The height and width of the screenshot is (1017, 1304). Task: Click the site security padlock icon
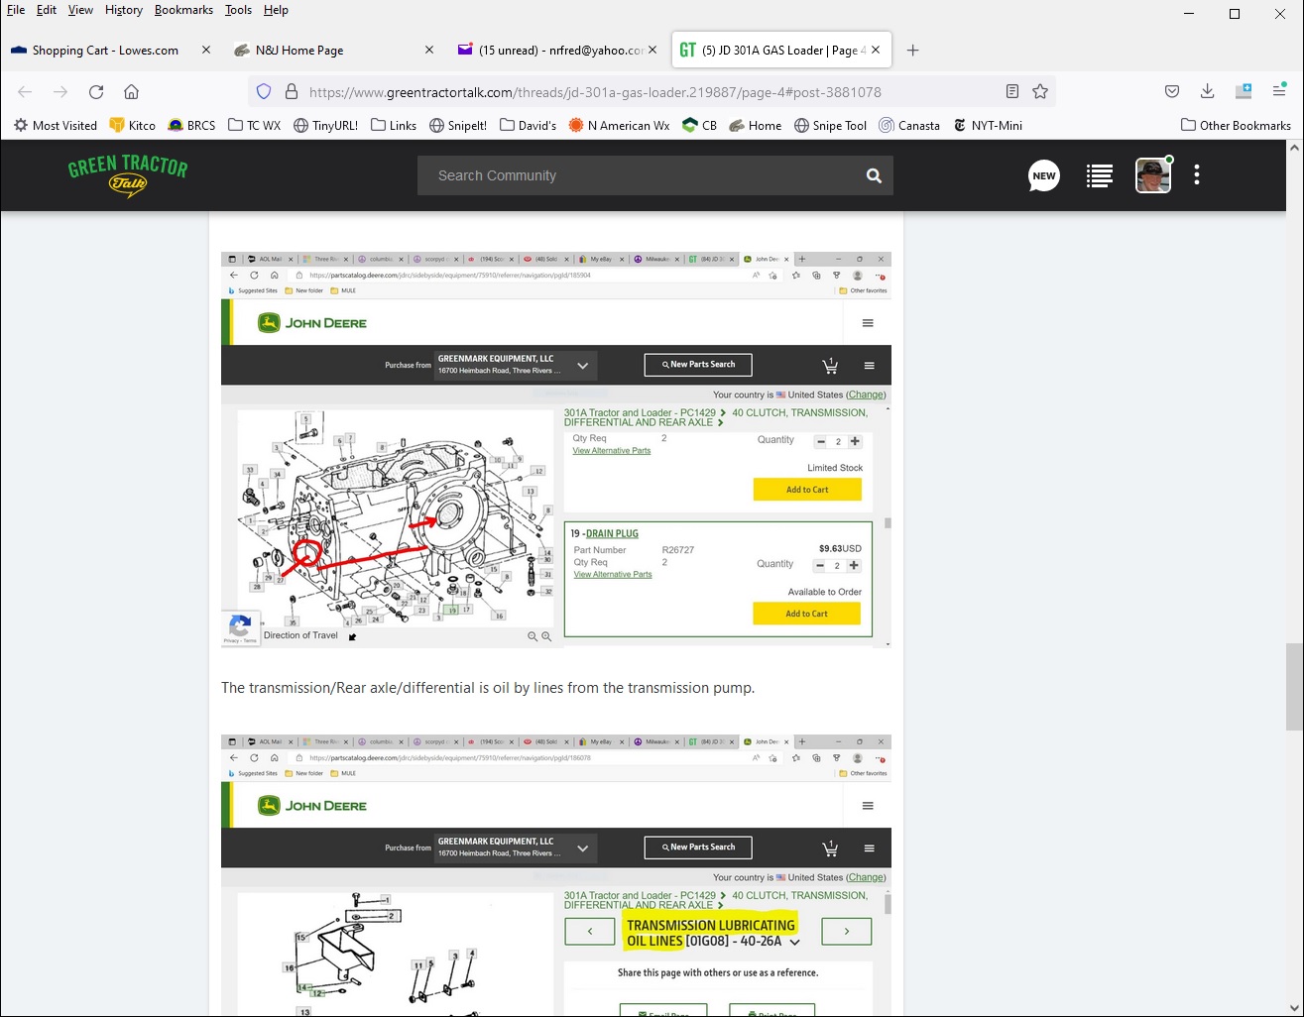292,92
